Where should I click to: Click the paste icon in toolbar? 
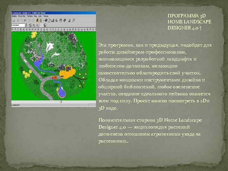pyautogui.click(x=25, y=21)
